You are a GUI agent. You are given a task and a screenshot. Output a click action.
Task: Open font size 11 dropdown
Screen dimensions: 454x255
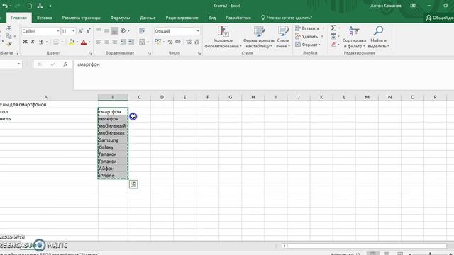click(x=73, y=31)
